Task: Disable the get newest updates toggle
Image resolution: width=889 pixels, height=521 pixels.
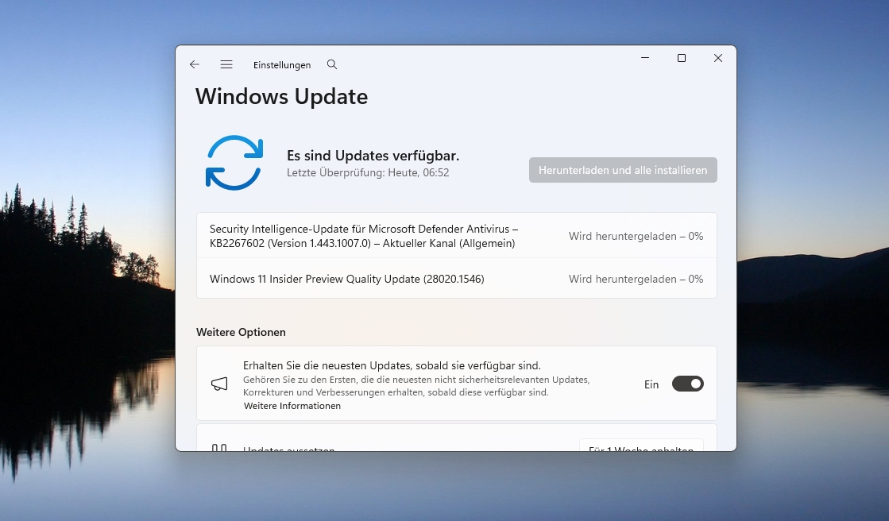Action: (x=687, y=384)
